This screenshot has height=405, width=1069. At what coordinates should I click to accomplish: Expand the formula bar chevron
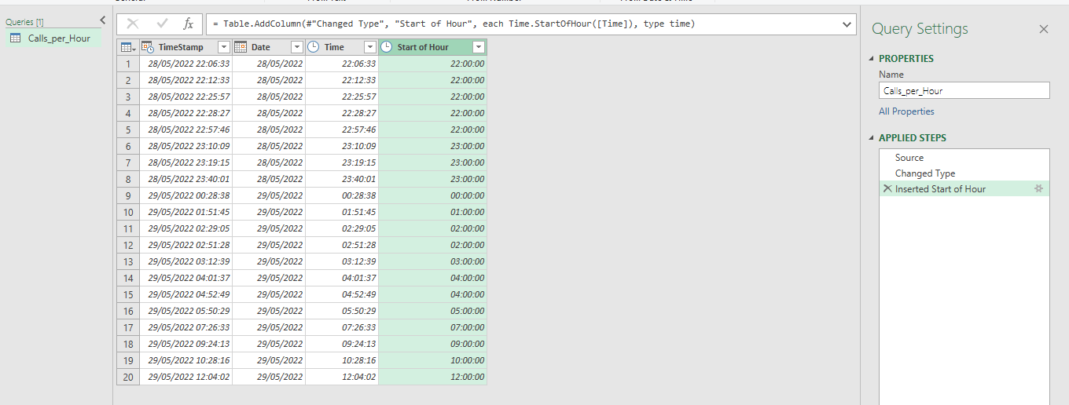(x=847, y=24)
